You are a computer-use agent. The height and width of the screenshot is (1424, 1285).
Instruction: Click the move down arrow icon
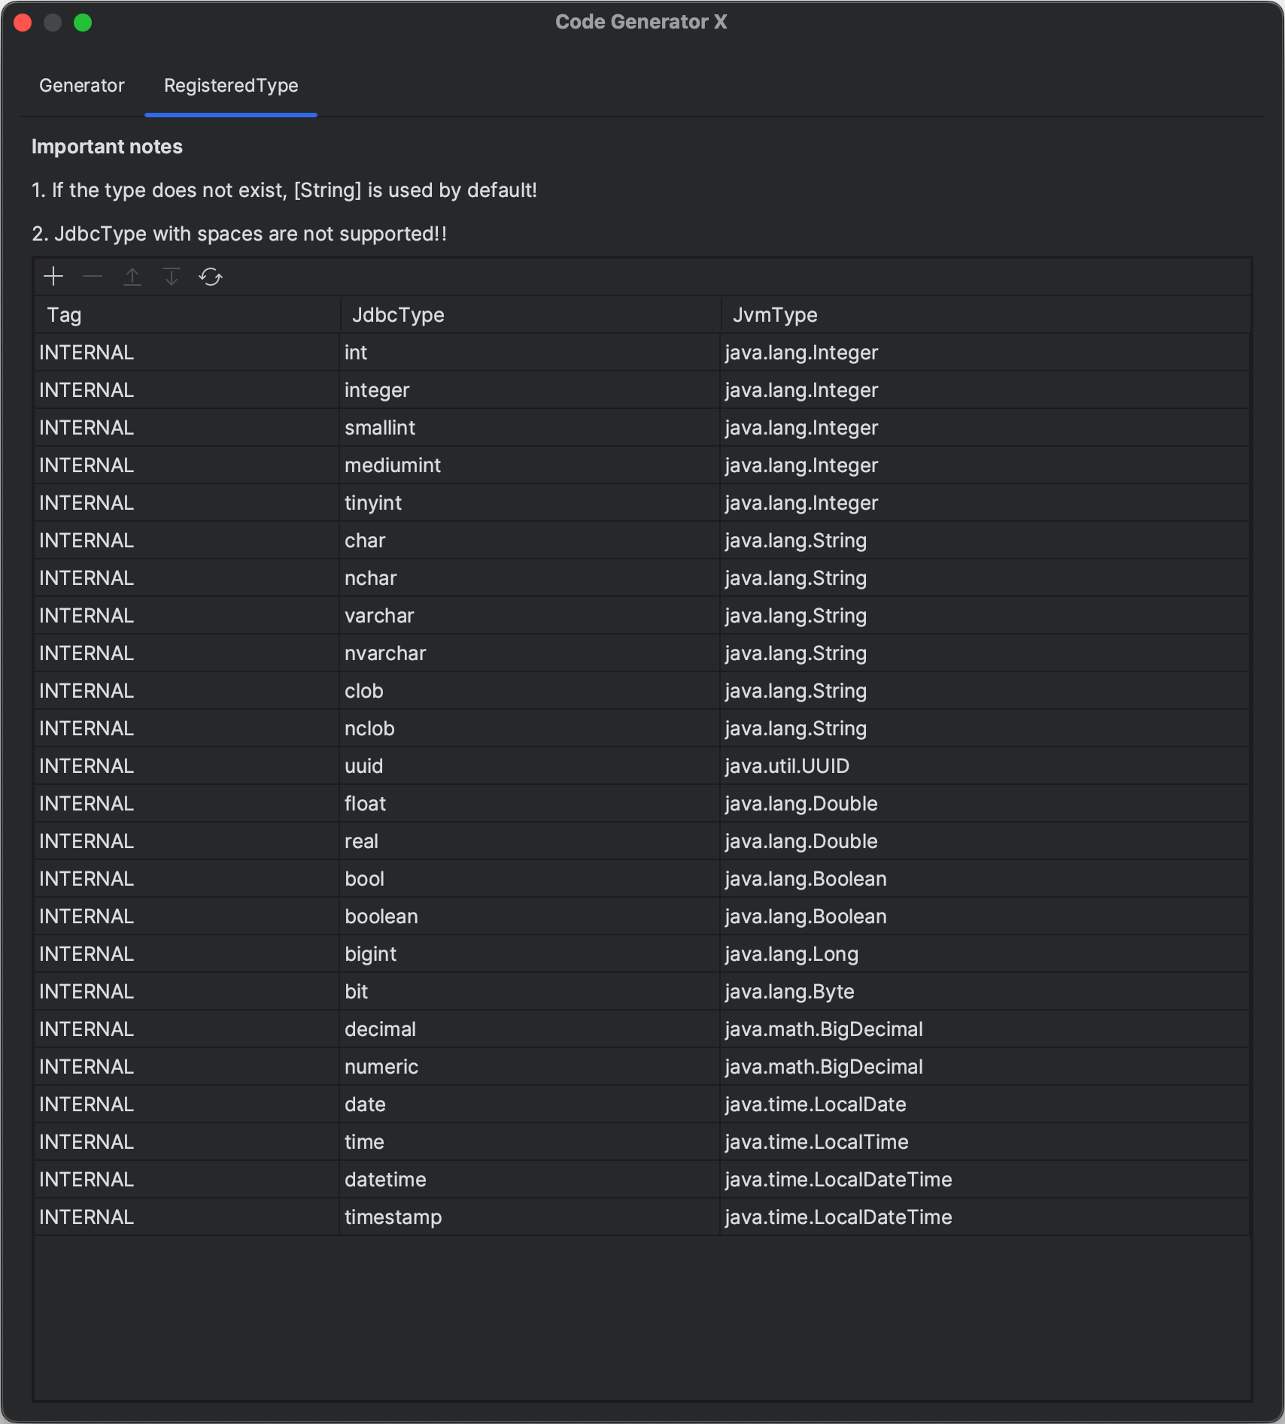coord(172,277)
